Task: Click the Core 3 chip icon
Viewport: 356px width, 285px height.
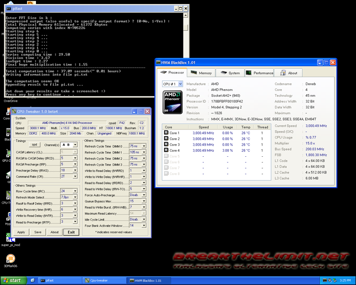Action: pos(166,144)
